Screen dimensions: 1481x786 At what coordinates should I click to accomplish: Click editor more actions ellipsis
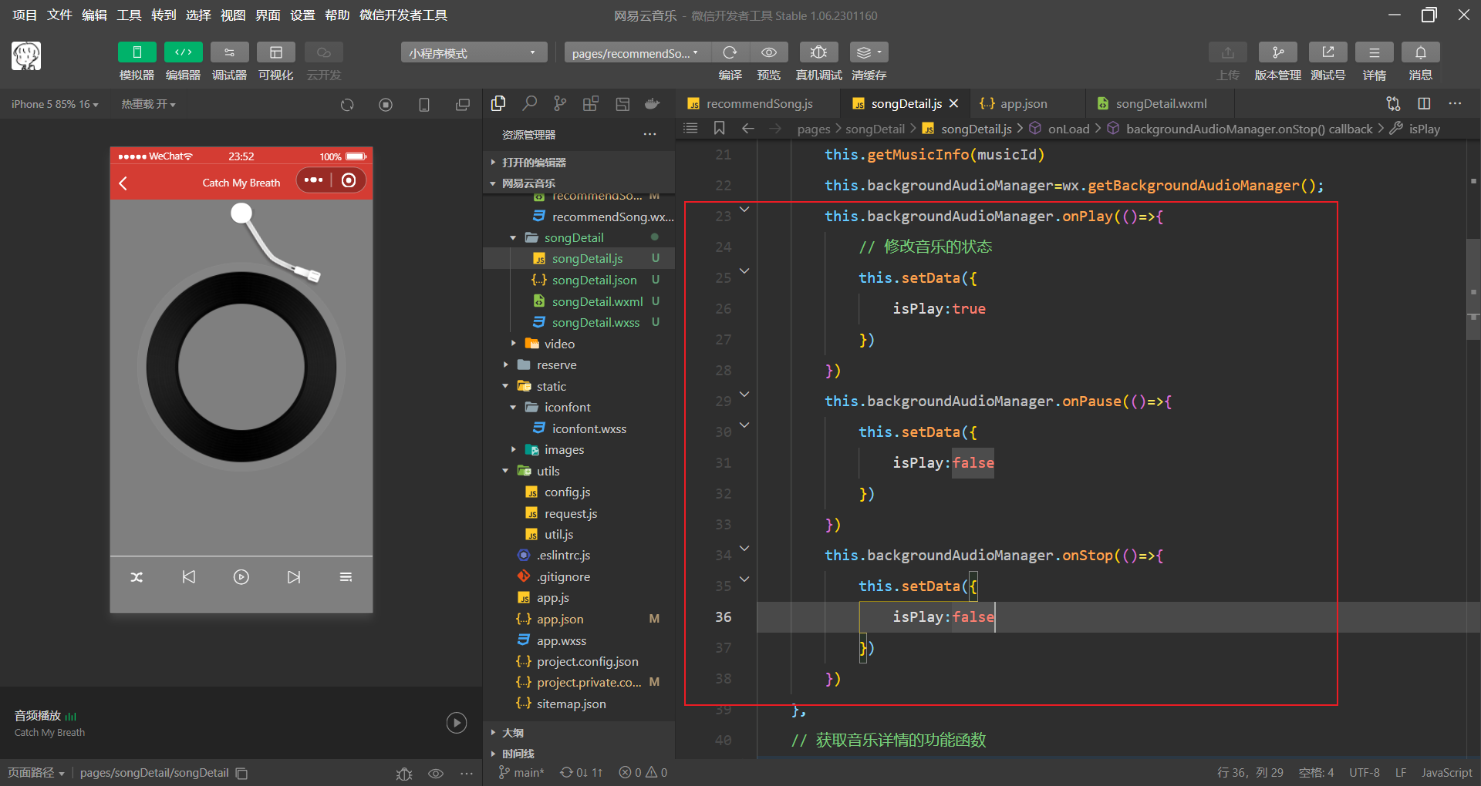1455,103
